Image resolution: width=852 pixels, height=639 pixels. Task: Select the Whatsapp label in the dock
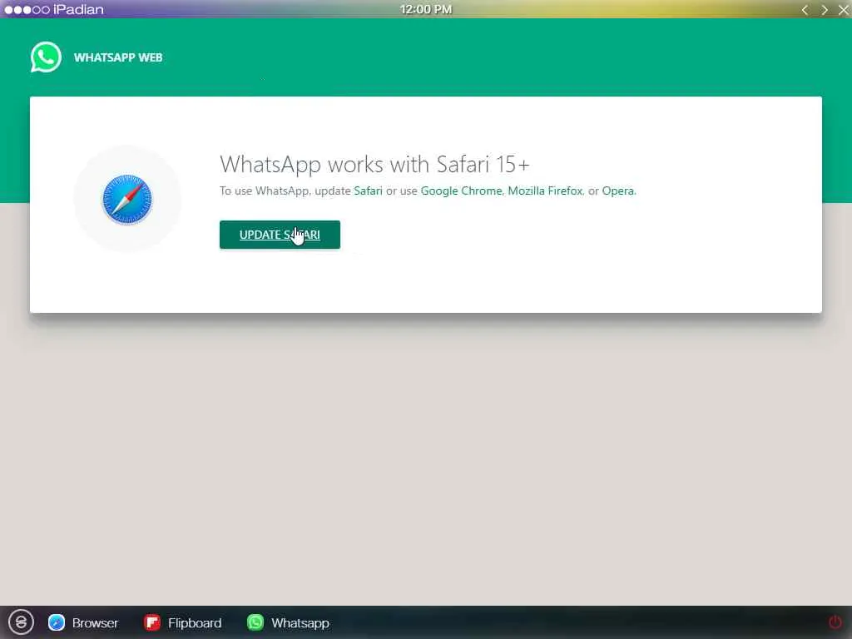click(300, 622)
